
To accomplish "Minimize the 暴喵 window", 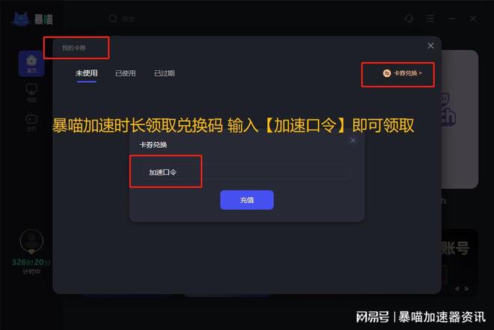I will 452,19.
